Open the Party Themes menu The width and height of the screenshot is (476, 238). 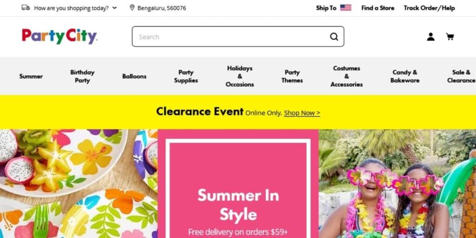[x=292, y=76]
